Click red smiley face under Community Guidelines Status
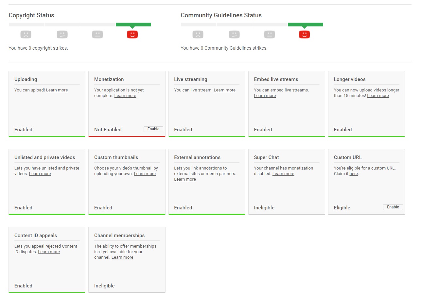Viewport: 421px width, 293px height. [x=305, y=34]
